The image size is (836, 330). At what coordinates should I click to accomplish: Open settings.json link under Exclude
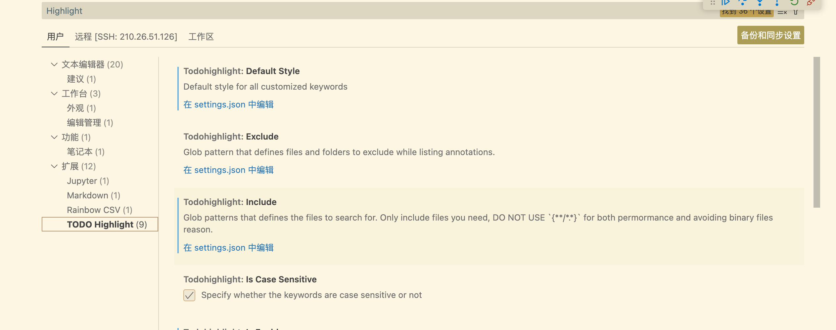tap(228, 170)
